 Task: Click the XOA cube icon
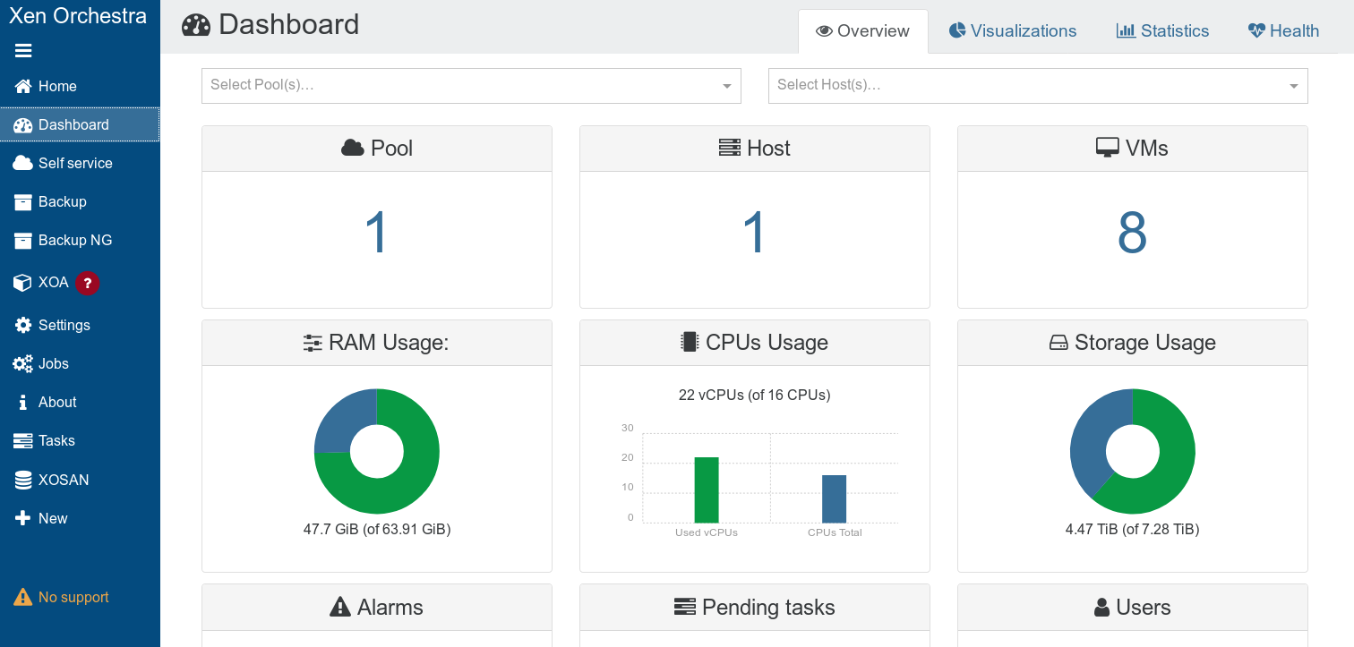(23, 283)
